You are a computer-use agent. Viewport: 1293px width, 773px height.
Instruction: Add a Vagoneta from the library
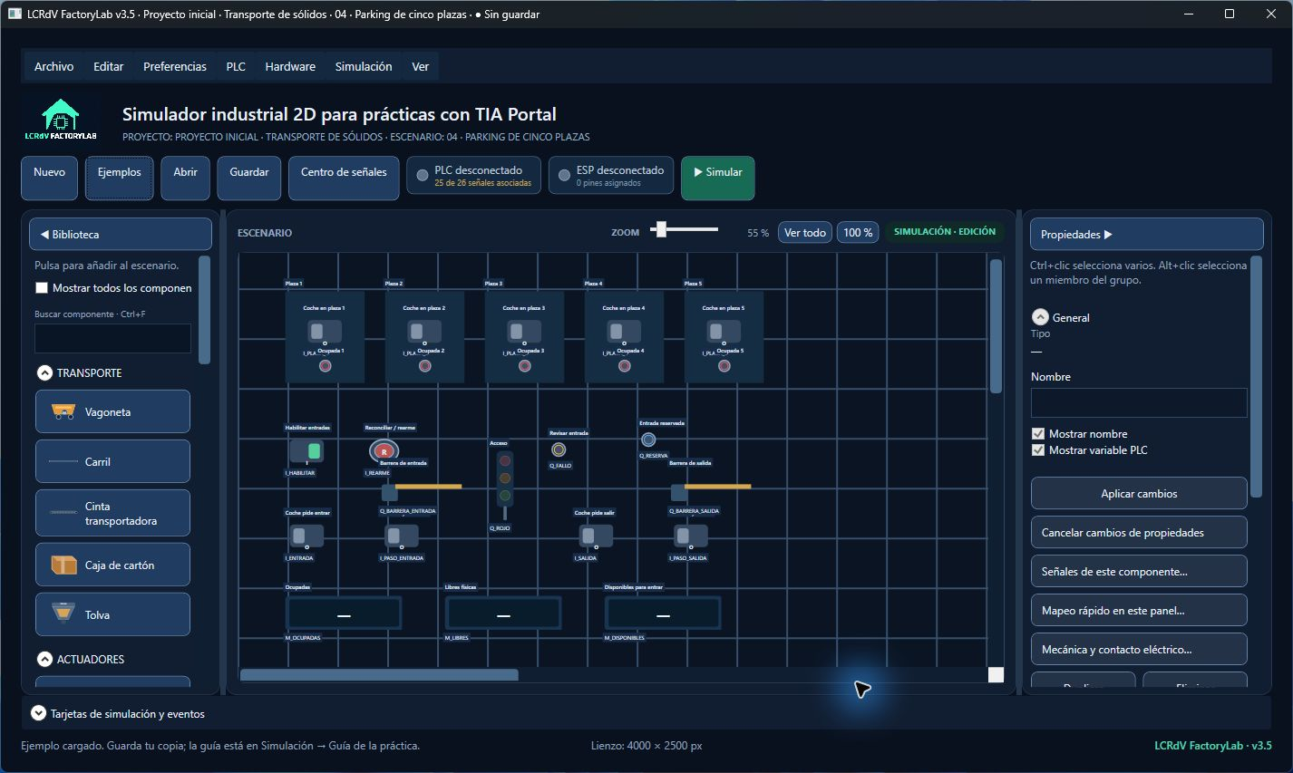[112, 411]
